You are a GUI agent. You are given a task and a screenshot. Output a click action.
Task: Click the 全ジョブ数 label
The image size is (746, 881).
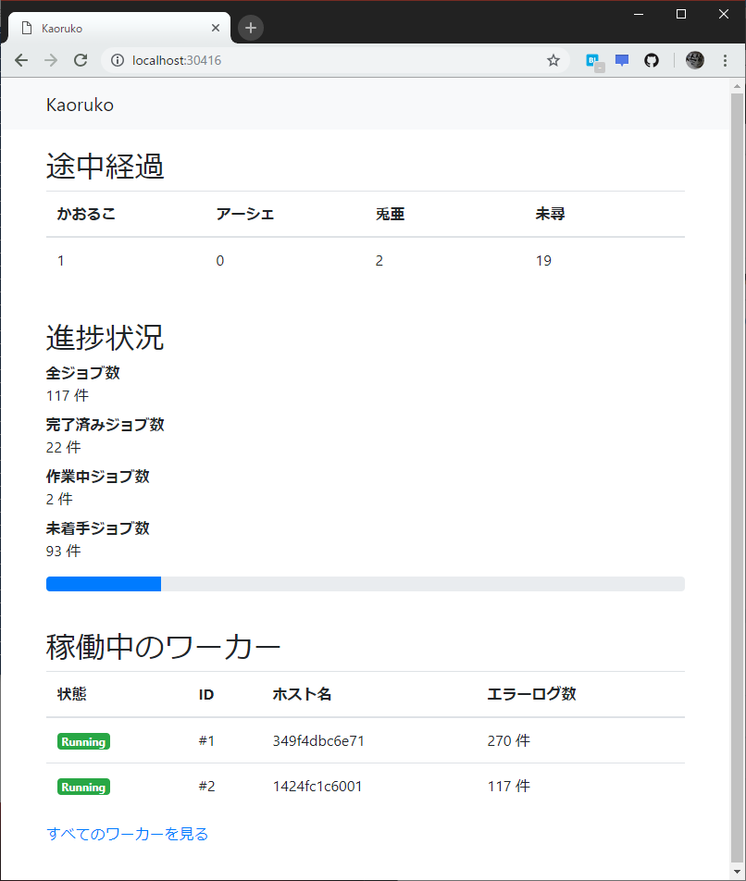click(83, 373)
